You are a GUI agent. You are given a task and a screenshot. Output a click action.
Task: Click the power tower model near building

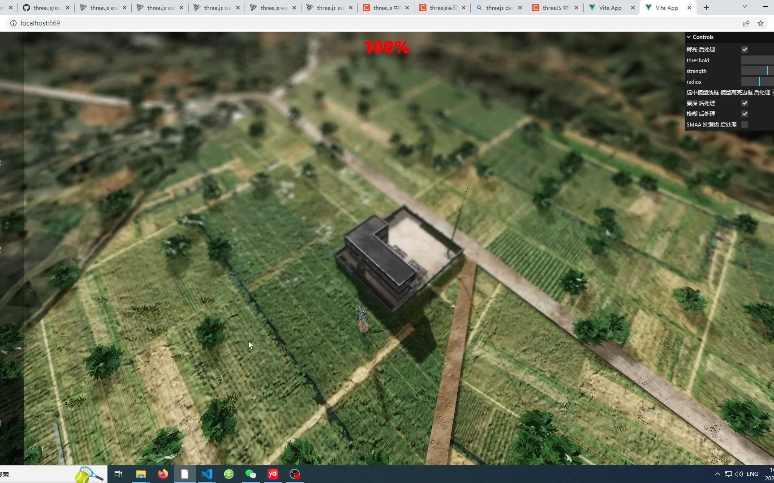click(362, 318)
